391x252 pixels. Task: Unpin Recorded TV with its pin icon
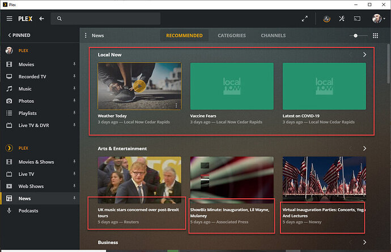pos(74,76)
